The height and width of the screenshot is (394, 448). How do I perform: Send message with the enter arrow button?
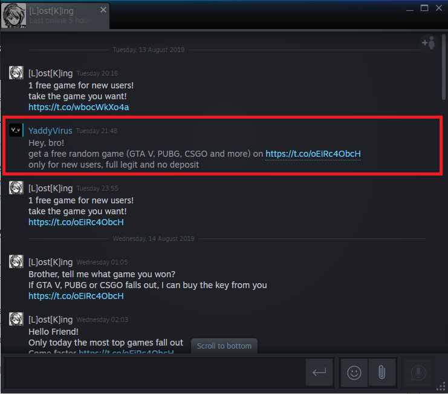click(x=319, y=372)
